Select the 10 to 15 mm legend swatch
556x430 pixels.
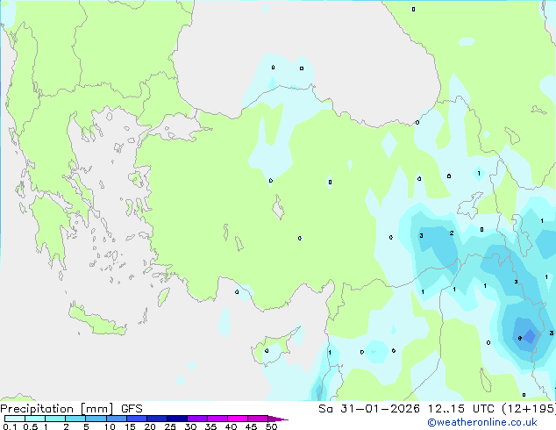[117, 419]
